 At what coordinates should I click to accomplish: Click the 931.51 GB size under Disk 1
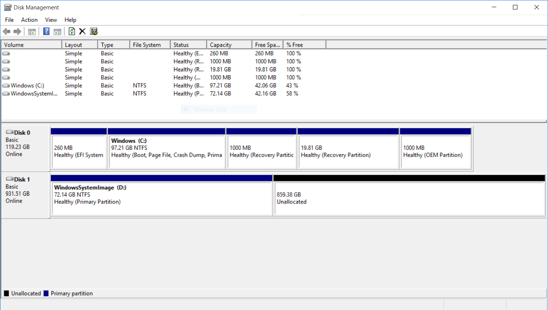click(17, 194)
